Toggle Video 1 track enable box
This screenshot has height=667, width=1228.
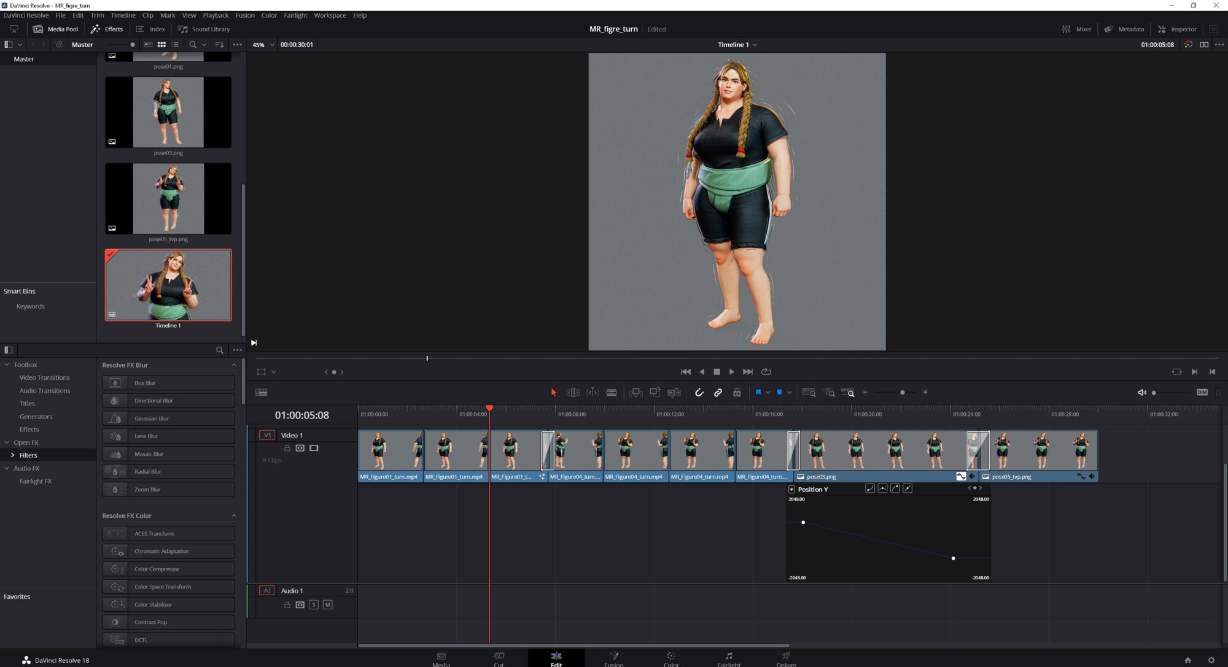[314, 449]
